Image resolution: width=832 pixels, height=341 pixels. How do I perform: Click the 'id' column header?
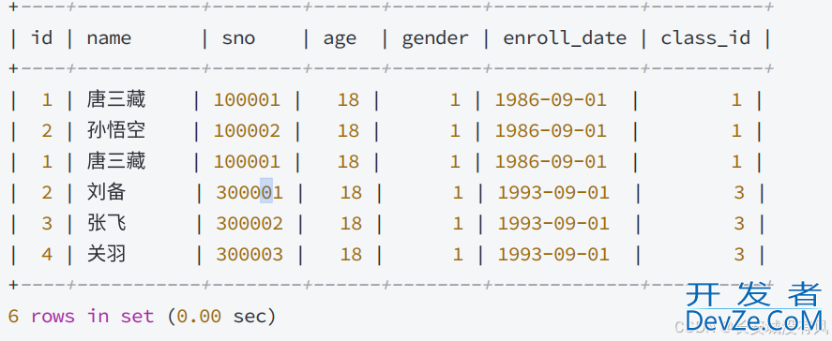pos(41,37)
